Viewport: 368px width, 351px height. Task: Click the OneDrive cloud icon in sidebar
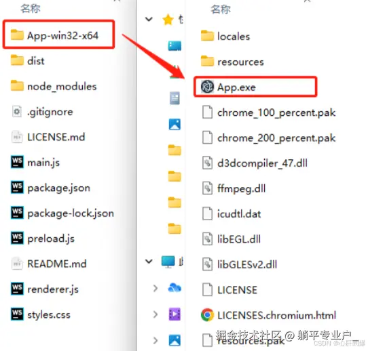coord(174,288)
